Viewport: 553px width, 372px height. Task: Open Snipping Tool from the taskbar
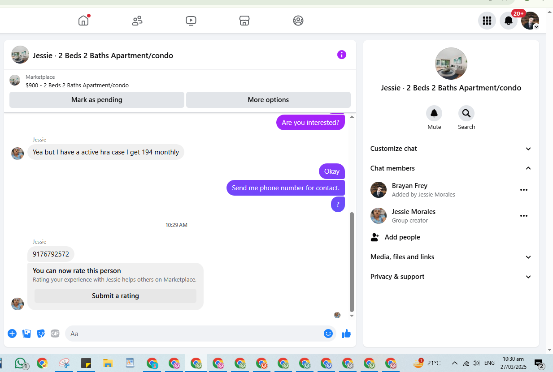[x=64, y=363]
